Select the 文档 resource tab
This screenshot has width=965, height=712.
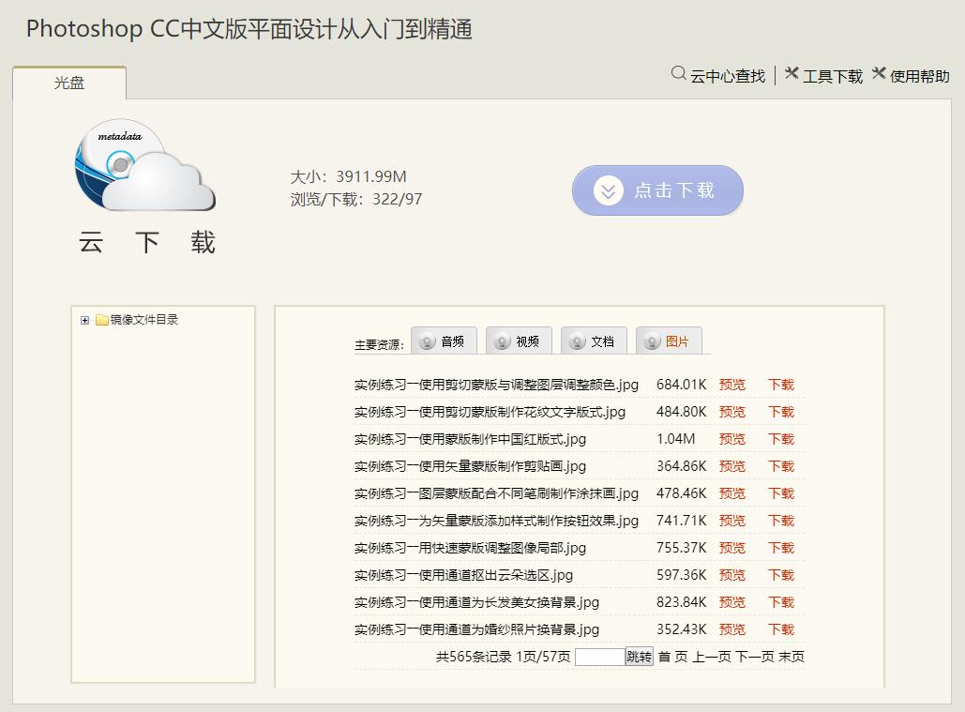pos(594,341)
